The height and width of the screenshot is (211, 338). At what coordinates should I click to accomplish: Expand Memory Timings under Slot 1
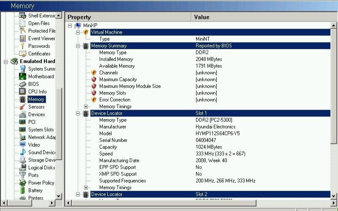click(86, 187)
